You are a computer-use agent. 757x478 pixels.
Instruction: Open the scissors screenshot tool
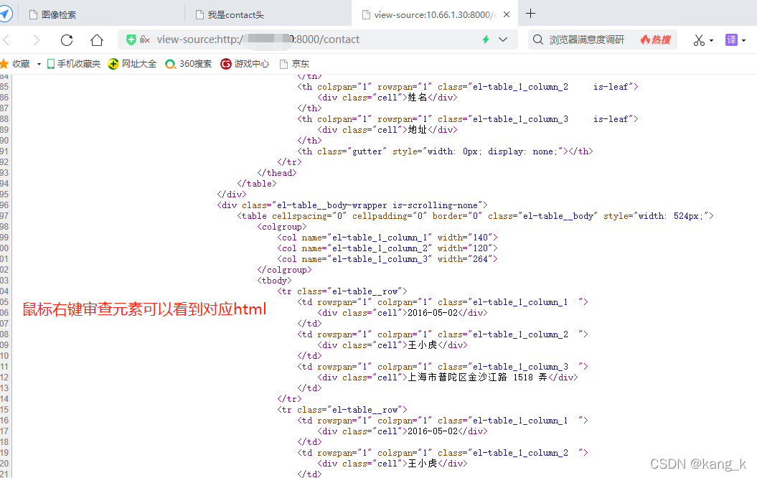pos(699,40)
